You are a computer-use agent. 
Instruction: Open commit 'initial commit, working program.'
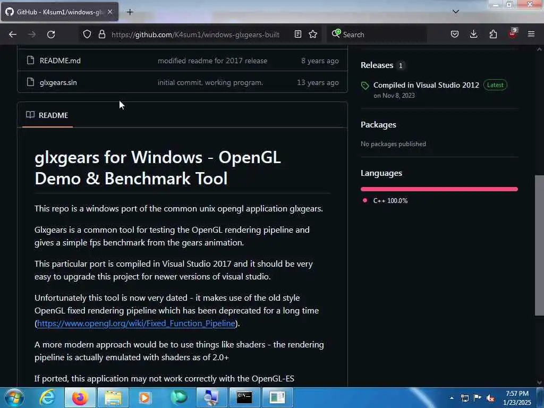(210, 82)
